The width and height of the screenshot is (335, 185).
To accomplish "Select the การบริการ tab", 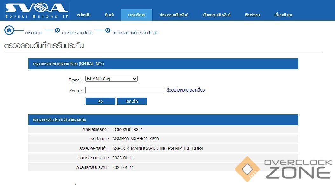I will [x=137, y=15].
